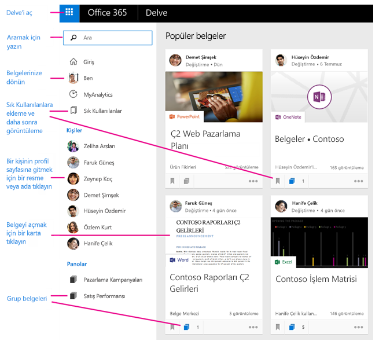Click Hüseyin Özdemir's name on OneNote card

[x=310, y=57]
